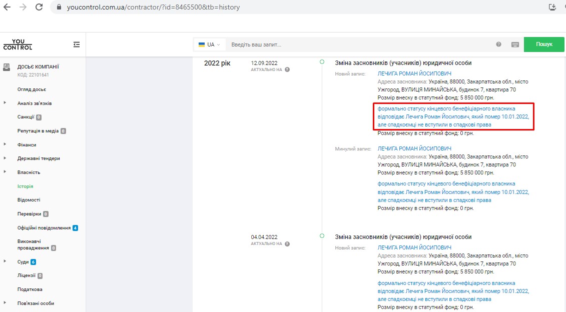Open Відомості in the sidebar
Screen dimensions: 566x312
(29, 200)
